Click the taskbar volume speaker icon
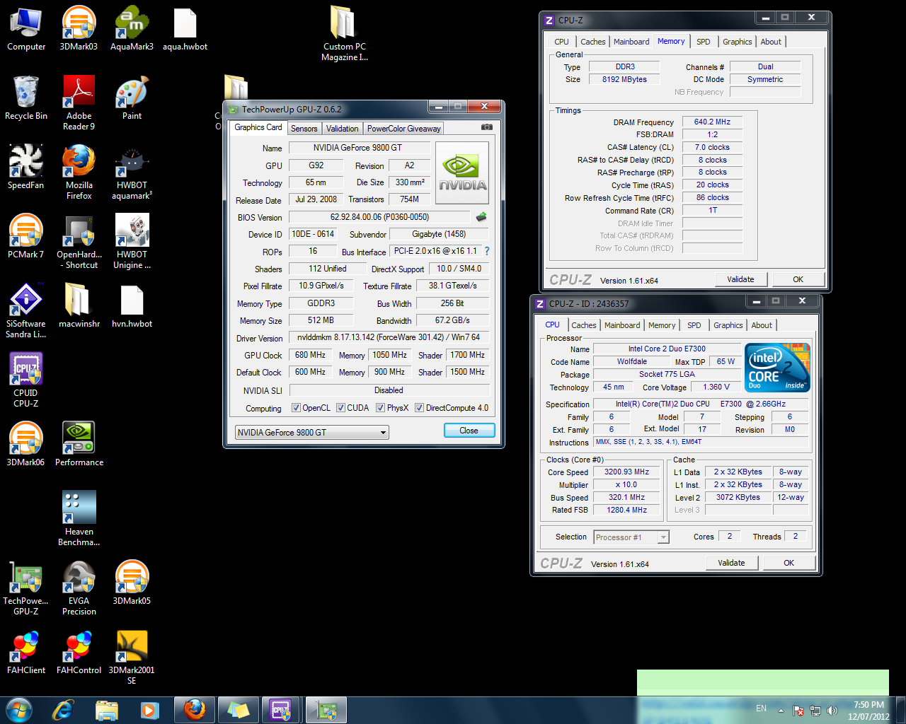Viewport: 906px width, 724px height. (832, 710)
